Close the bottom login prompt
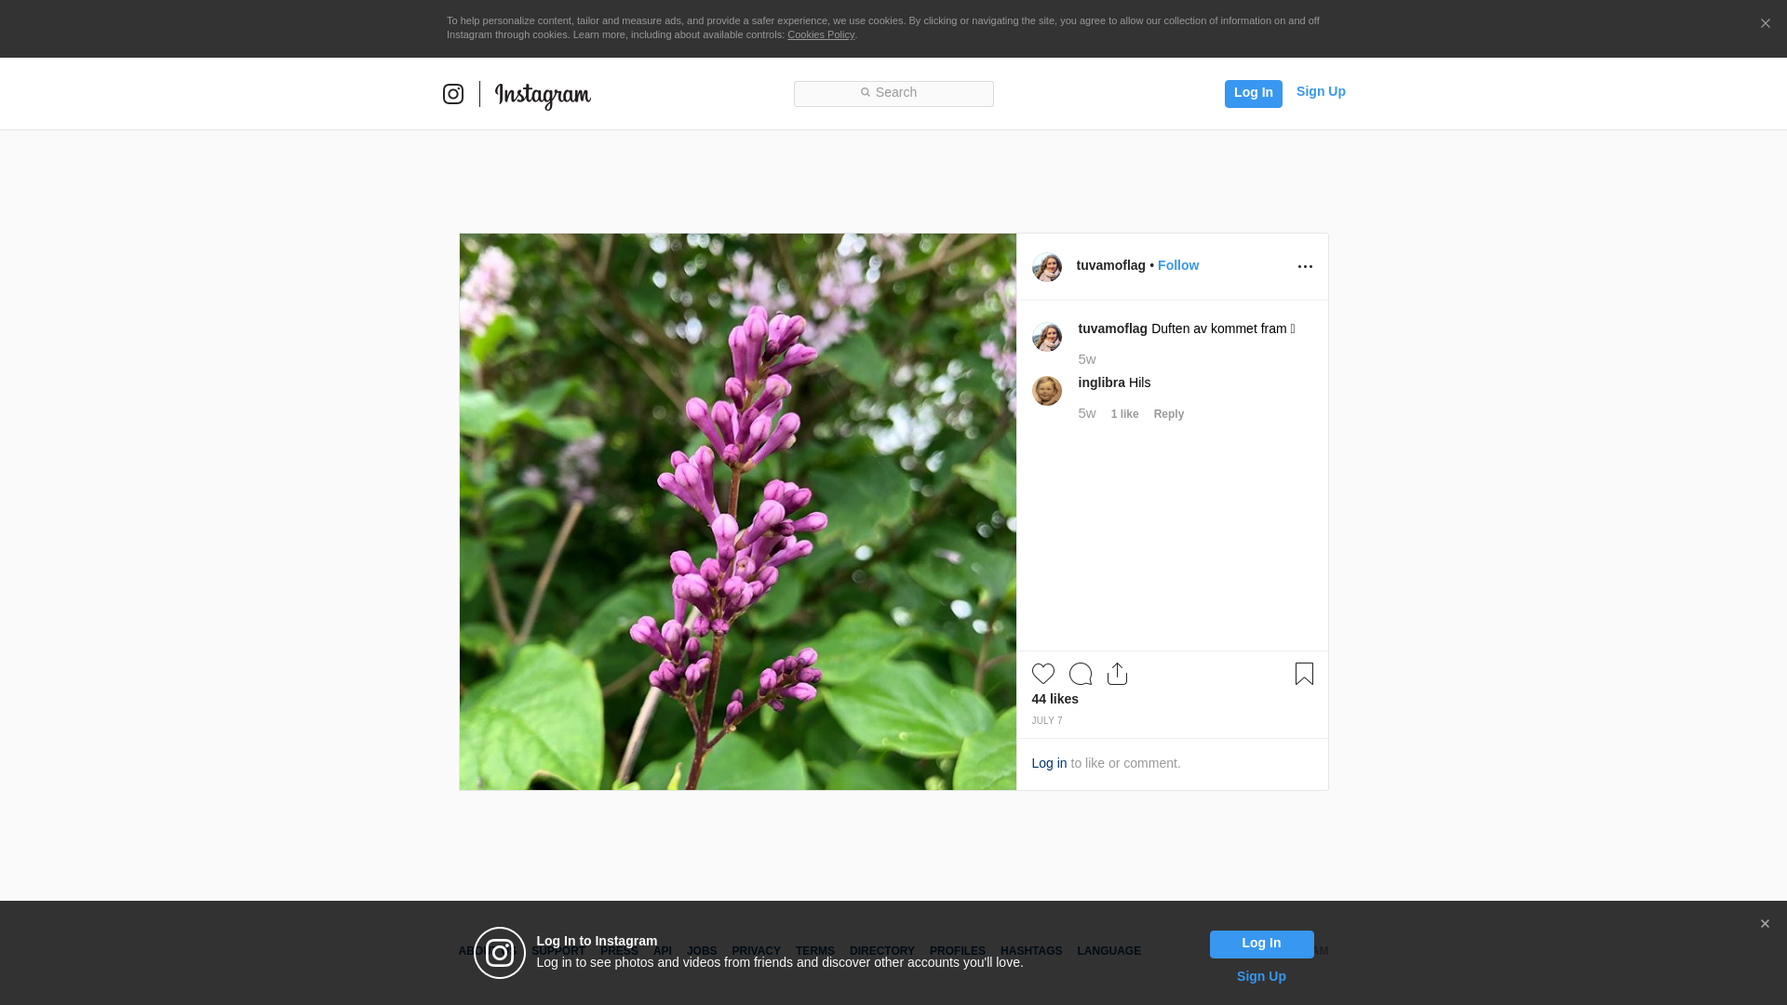The image size is (1787, 1005). 1765,924
